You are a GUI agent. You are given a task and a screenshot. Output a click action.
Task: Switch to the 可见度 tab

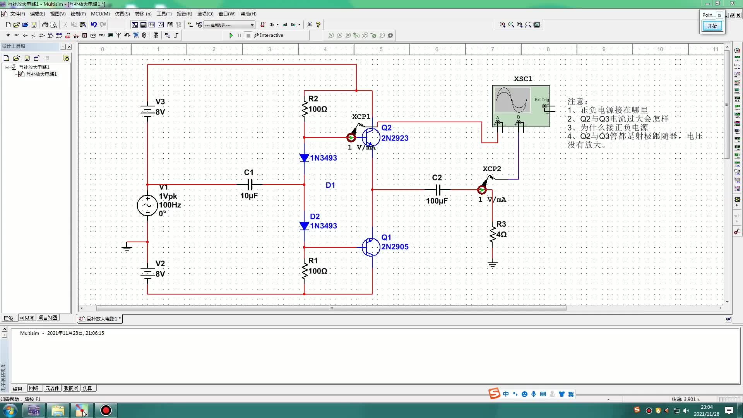click(27, 318)
